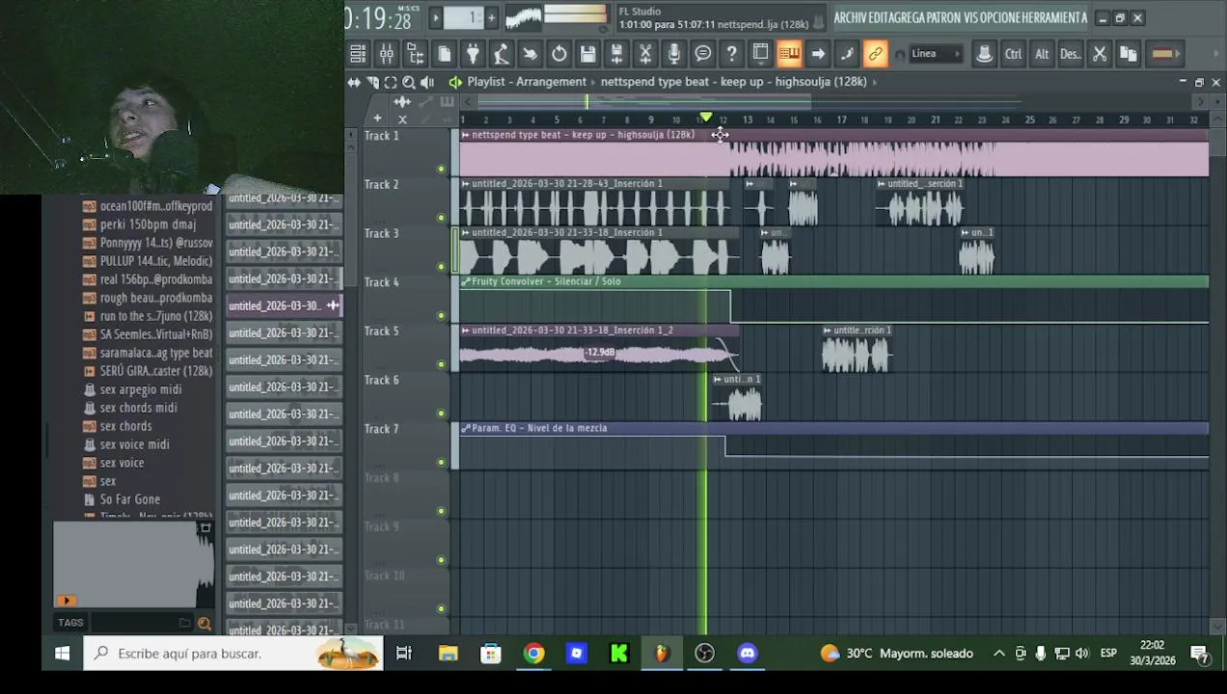Mute Track 4 with its green dot
The height and width of the screenshot is (694, 1227).
[441, 315]
